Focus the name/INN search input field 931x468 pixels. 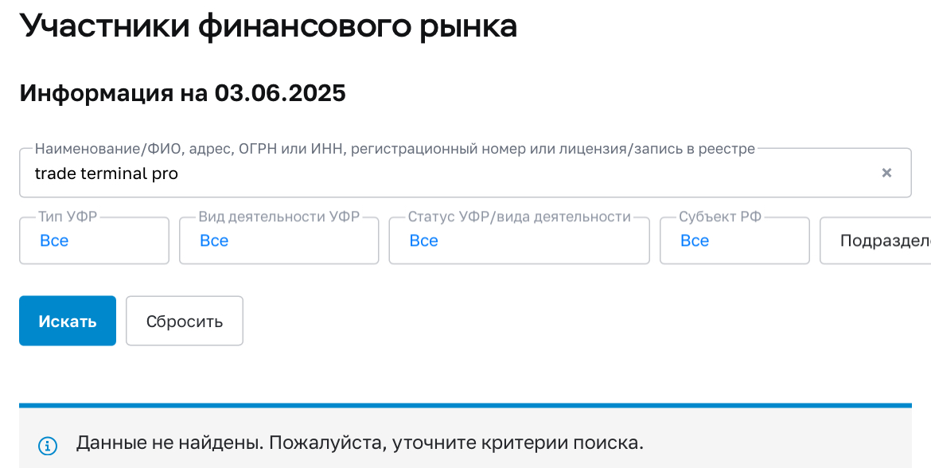477,174
